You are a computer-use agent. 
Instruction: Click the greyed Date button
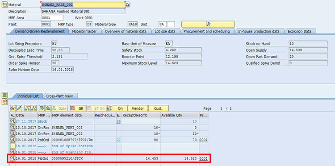59,108
